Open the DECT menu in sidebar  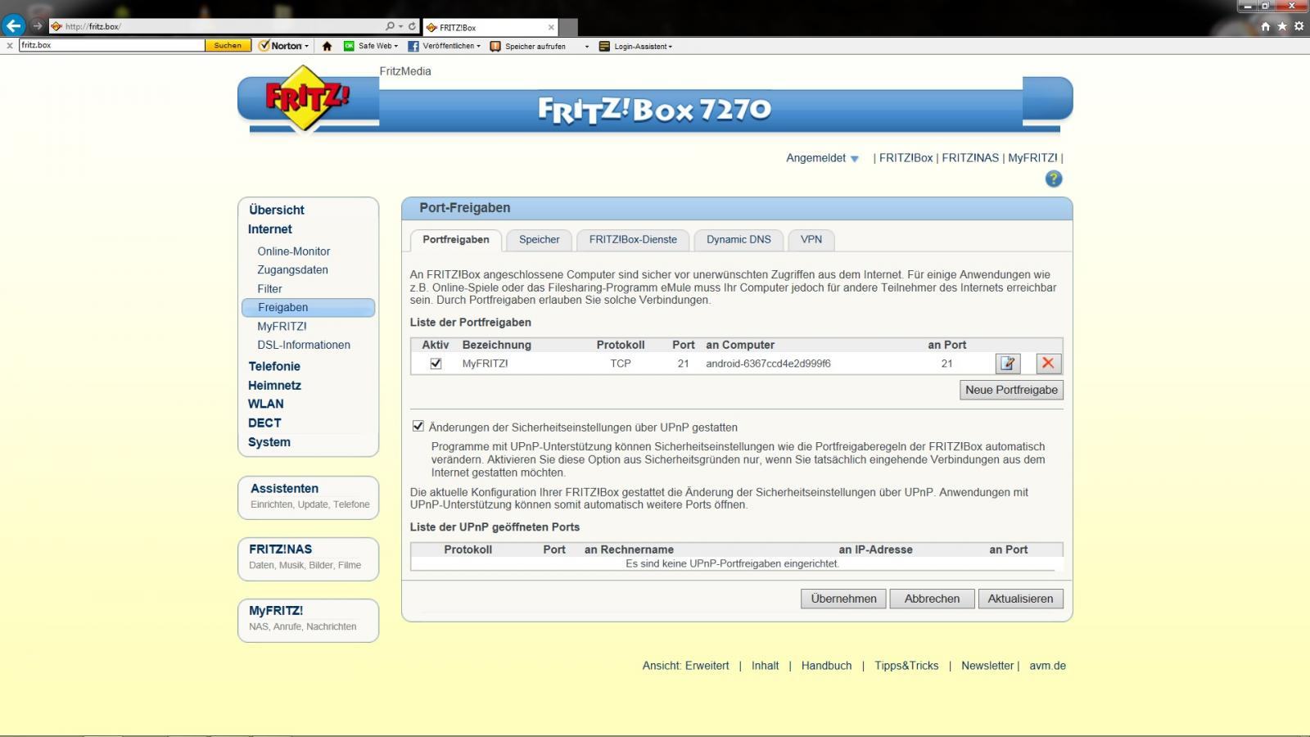[264, 423]
